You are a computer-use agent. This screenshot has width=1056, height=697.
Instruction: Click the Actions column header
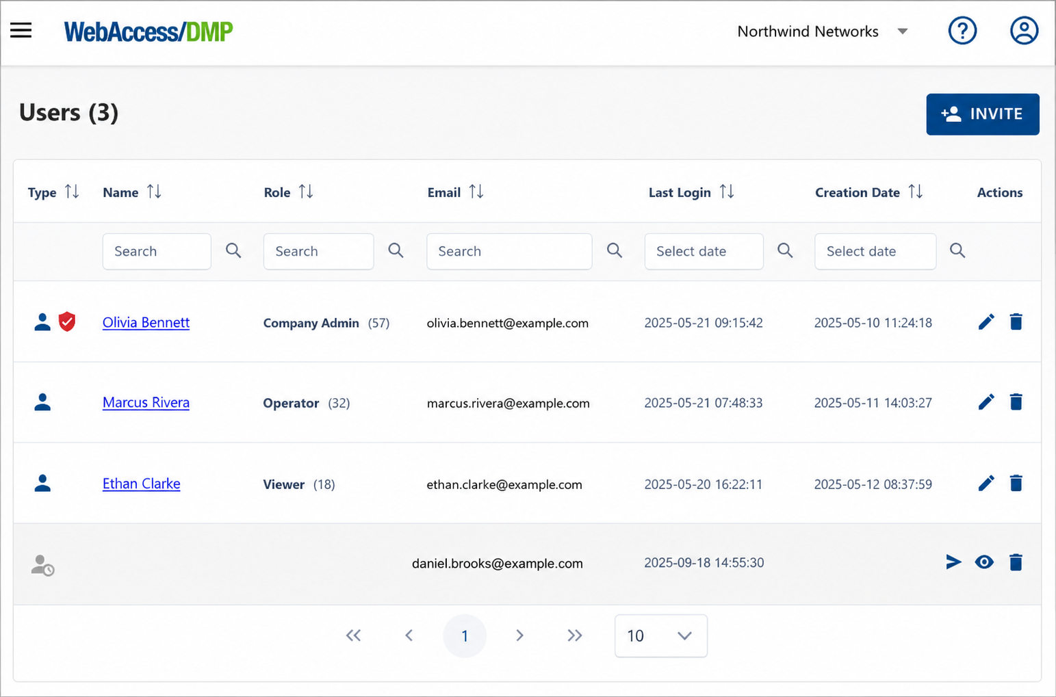[1000, 192]
